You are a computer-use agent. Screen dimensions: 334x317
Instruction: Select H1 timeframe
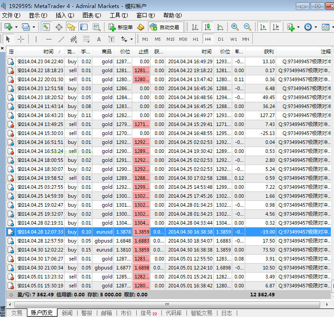coord(195,39)
